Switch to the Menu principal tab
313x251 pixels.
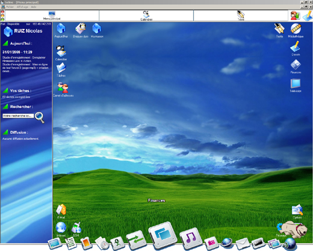(52, 16)
